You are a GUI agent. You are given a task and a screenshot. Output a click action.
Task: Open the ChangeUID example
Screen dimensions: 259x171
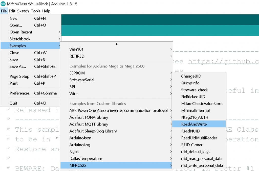point(191,76)
